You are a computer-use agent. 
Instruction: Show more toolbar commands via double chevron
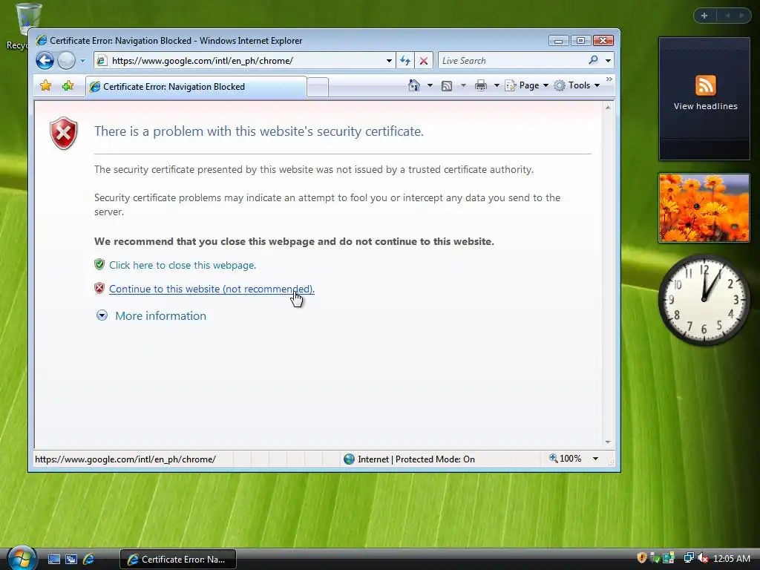click(x=609, y=79)
